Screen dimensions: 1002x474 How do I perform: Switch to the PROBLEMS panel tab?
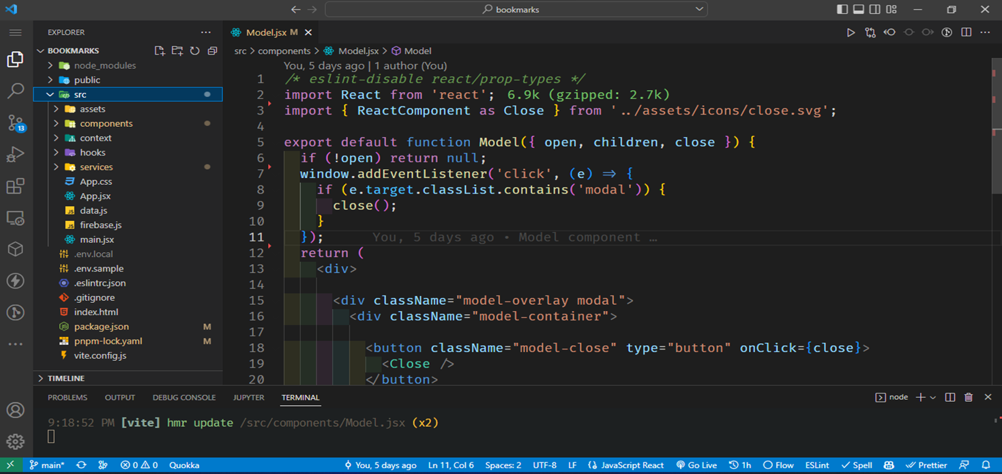coord(68,398)
